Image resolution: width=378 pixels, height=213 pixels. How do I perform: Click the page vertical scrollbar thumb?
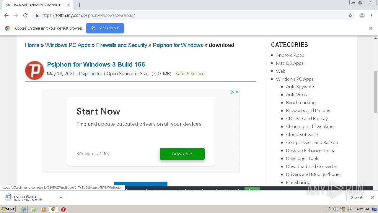[x=376, y=92]
